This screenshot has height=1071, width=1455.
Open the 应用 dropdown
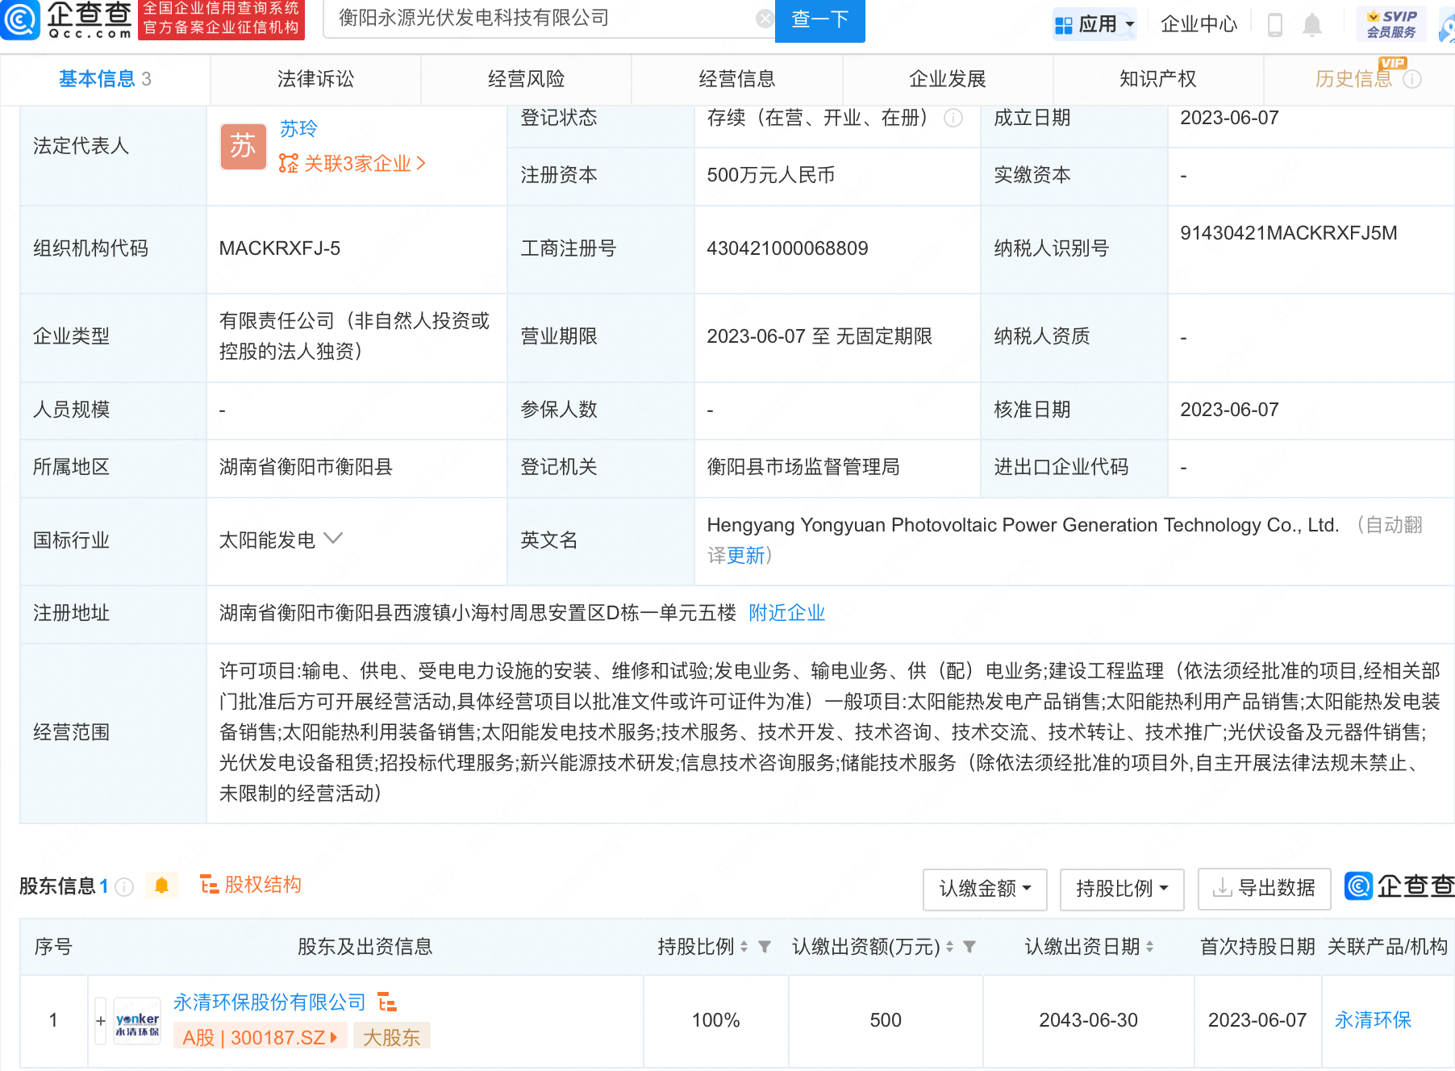click(1095, 25)
